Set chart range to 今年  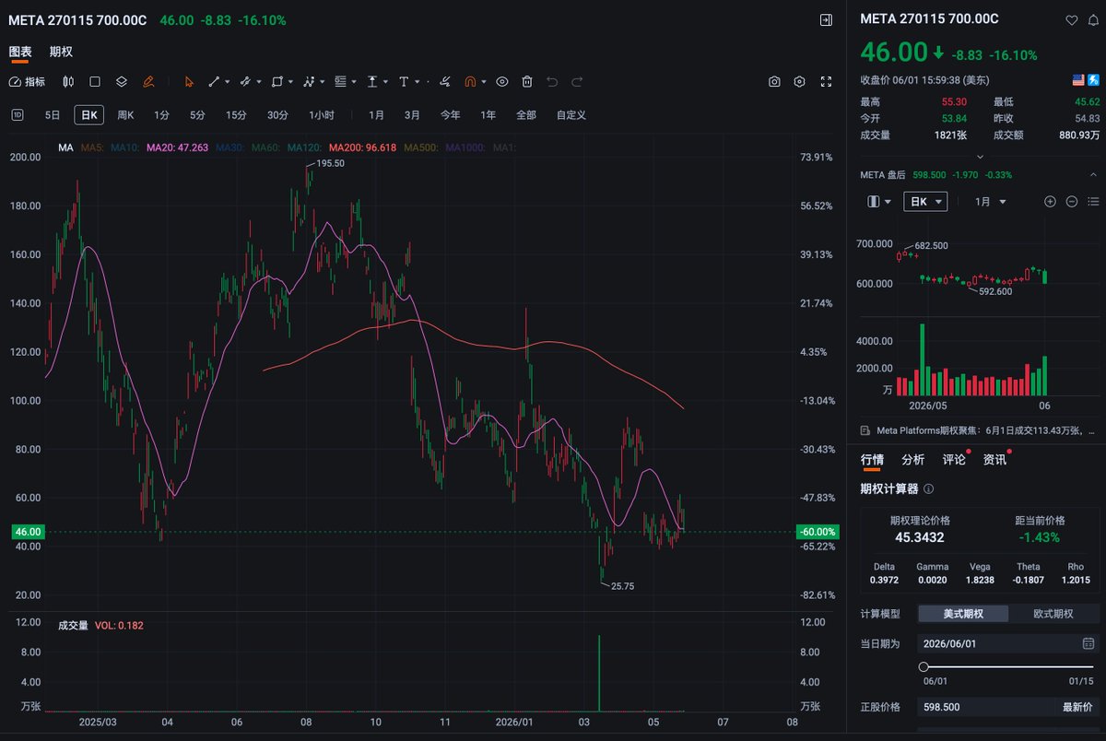coord(450,115)
